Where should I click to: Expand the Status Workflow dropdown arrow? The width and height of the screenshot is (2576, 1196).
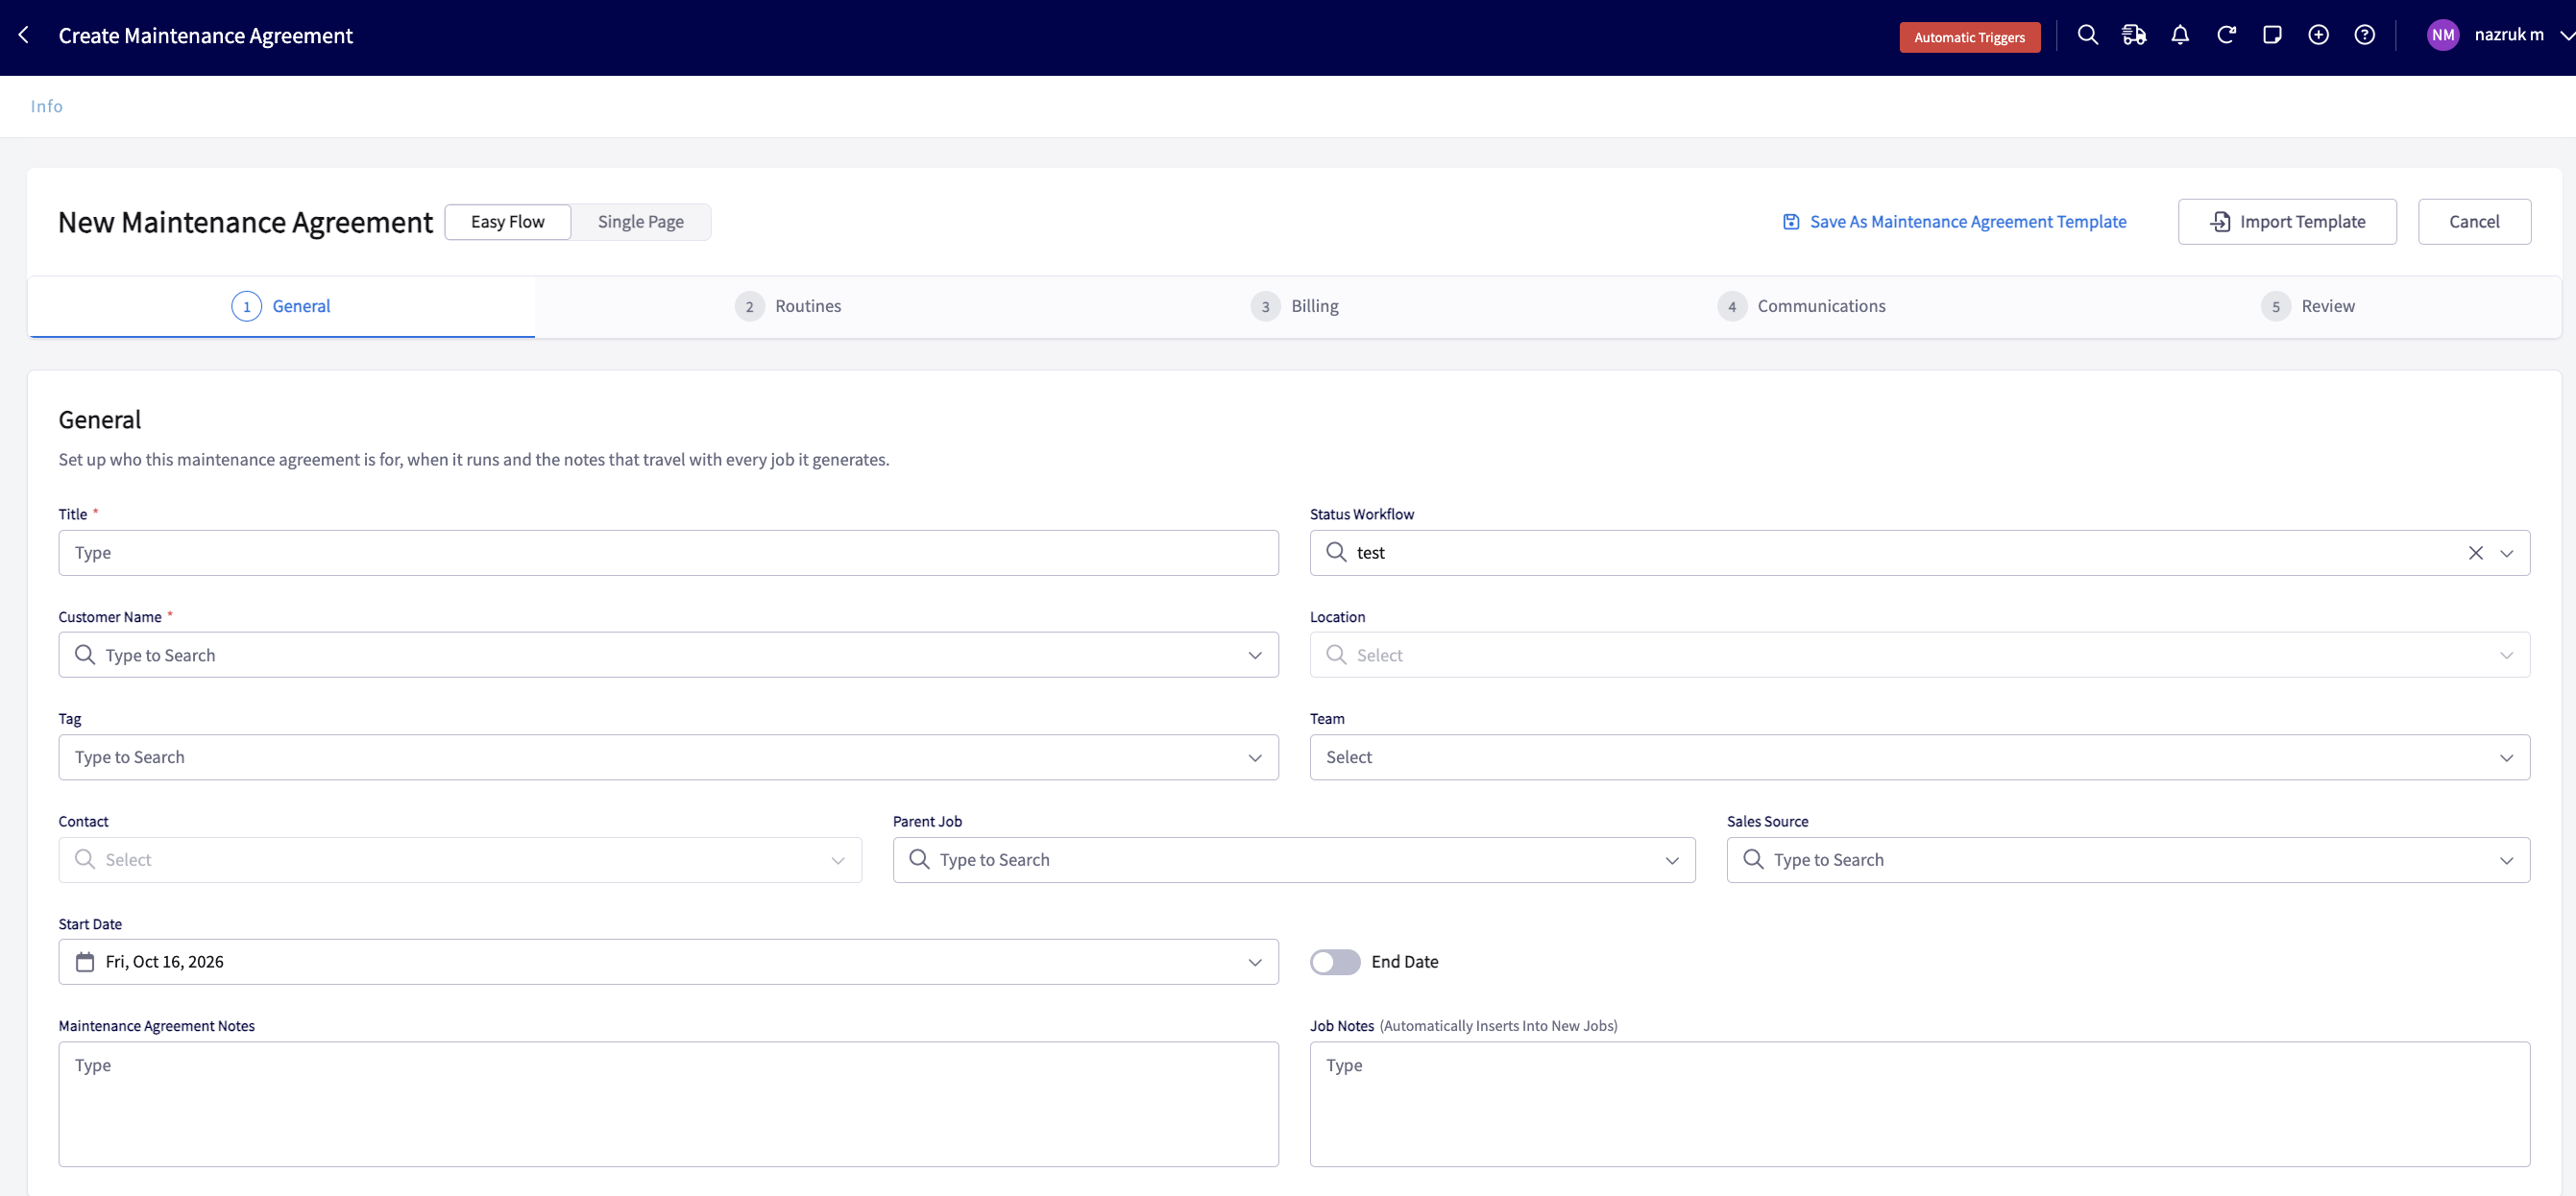click(x=2506, y=553)
